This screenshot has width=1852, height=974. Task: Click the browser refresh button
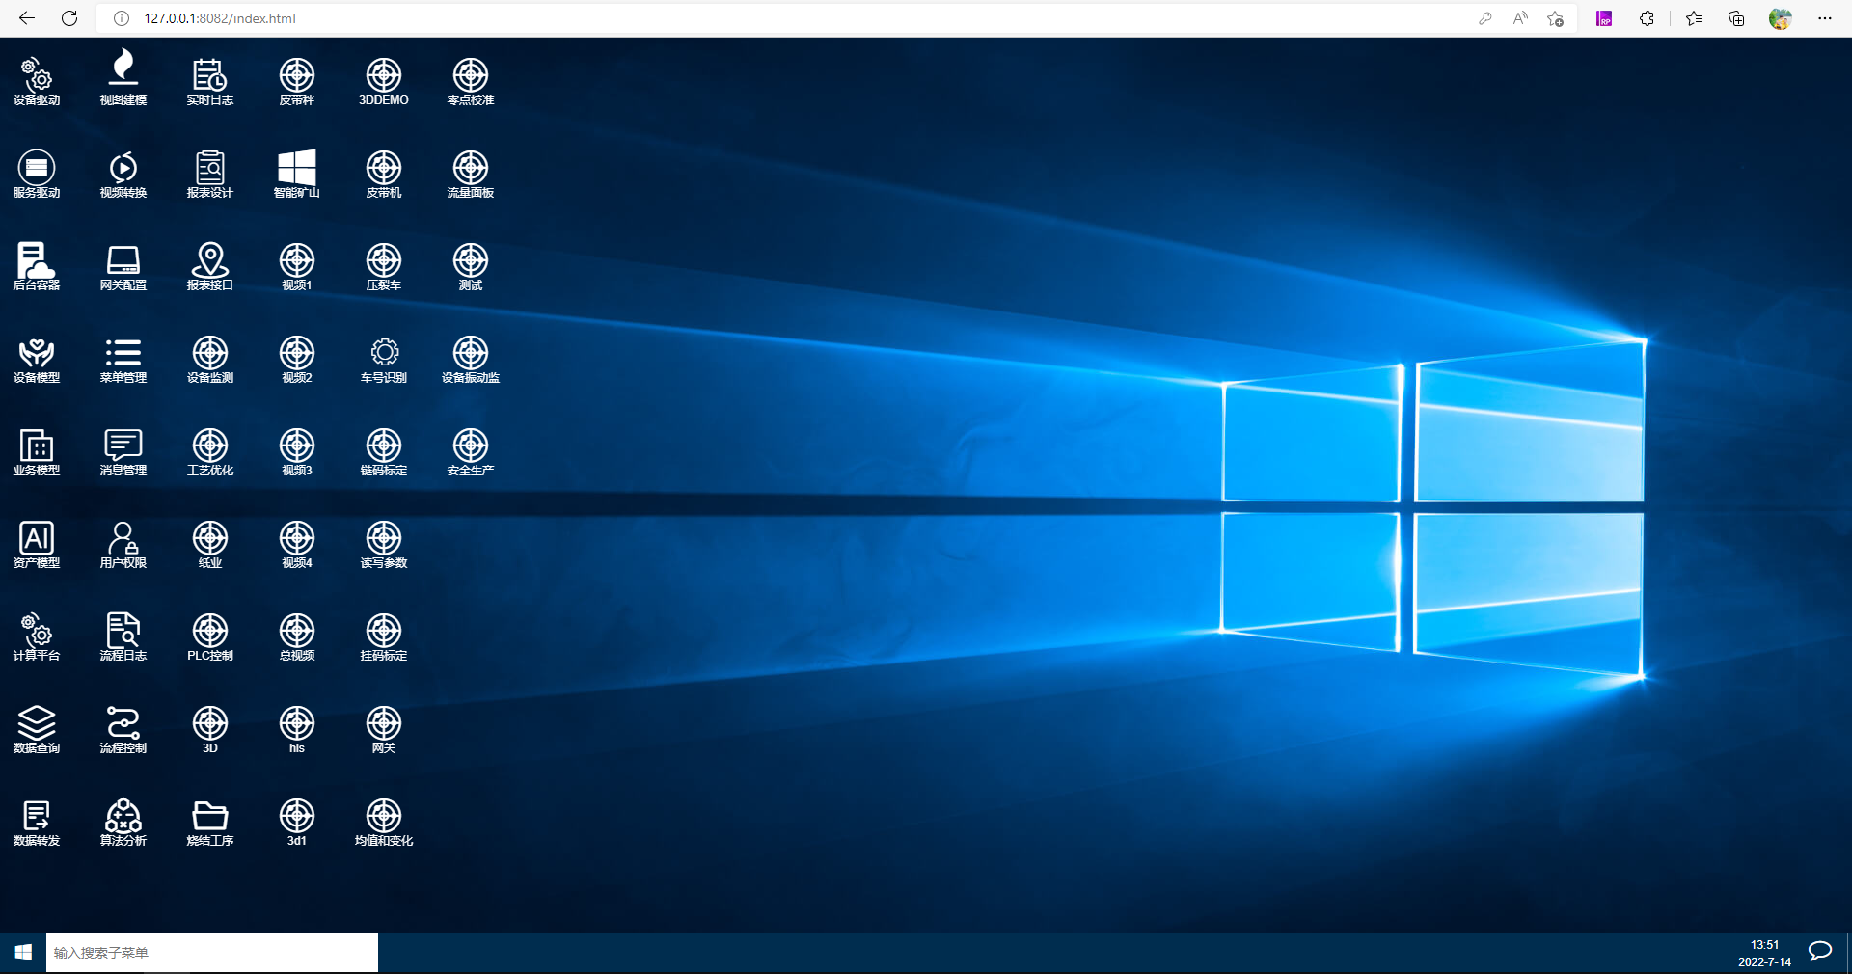coord(69,18)
